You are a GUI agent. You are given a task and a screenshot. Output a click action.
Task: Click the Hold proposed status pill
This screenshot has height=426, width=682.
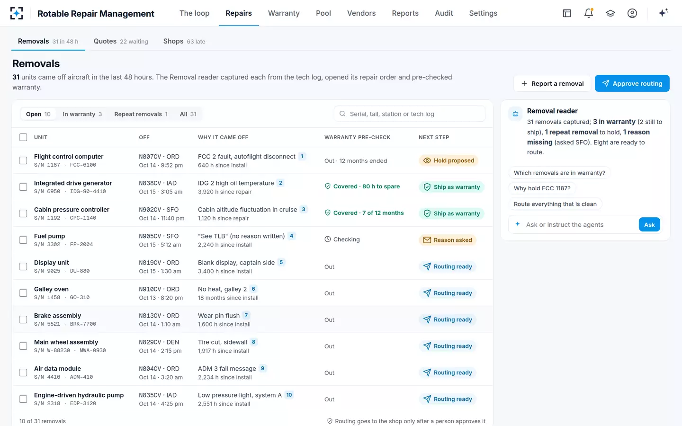449,160
